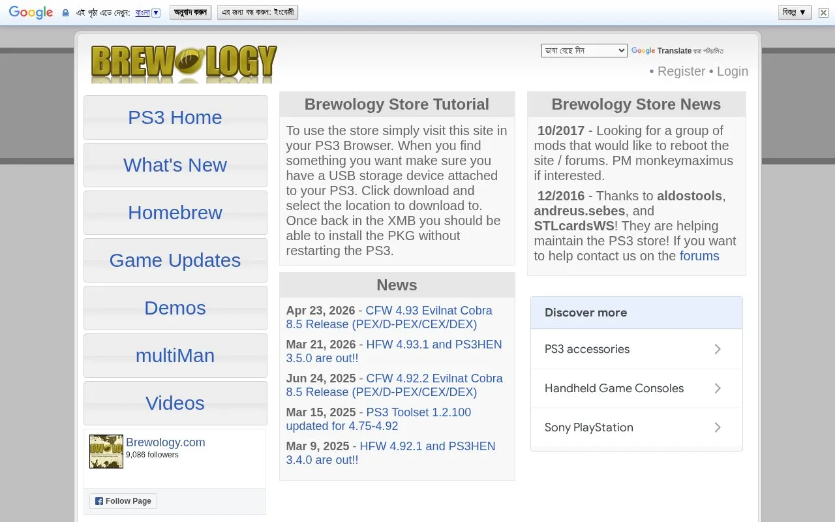Open the Brewology.com Facebook page thumbnail

tap(106, 452)
